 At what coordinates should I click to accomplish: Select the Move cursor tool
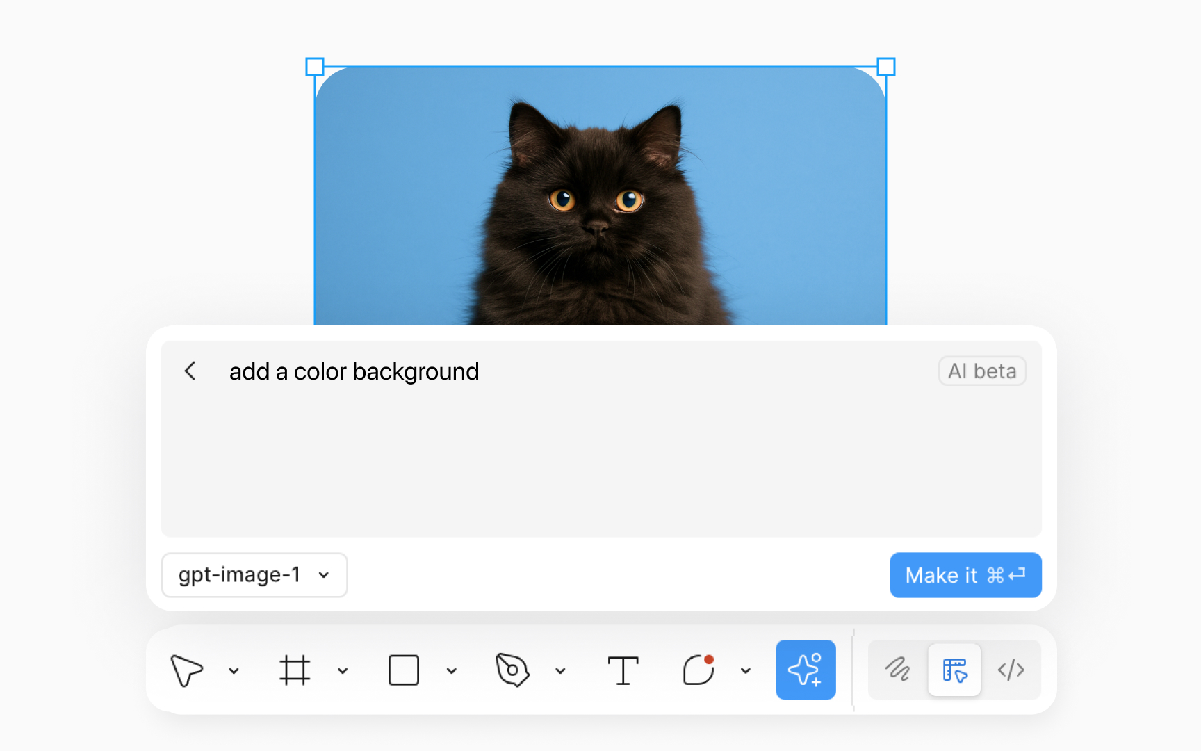click(186, 670)
